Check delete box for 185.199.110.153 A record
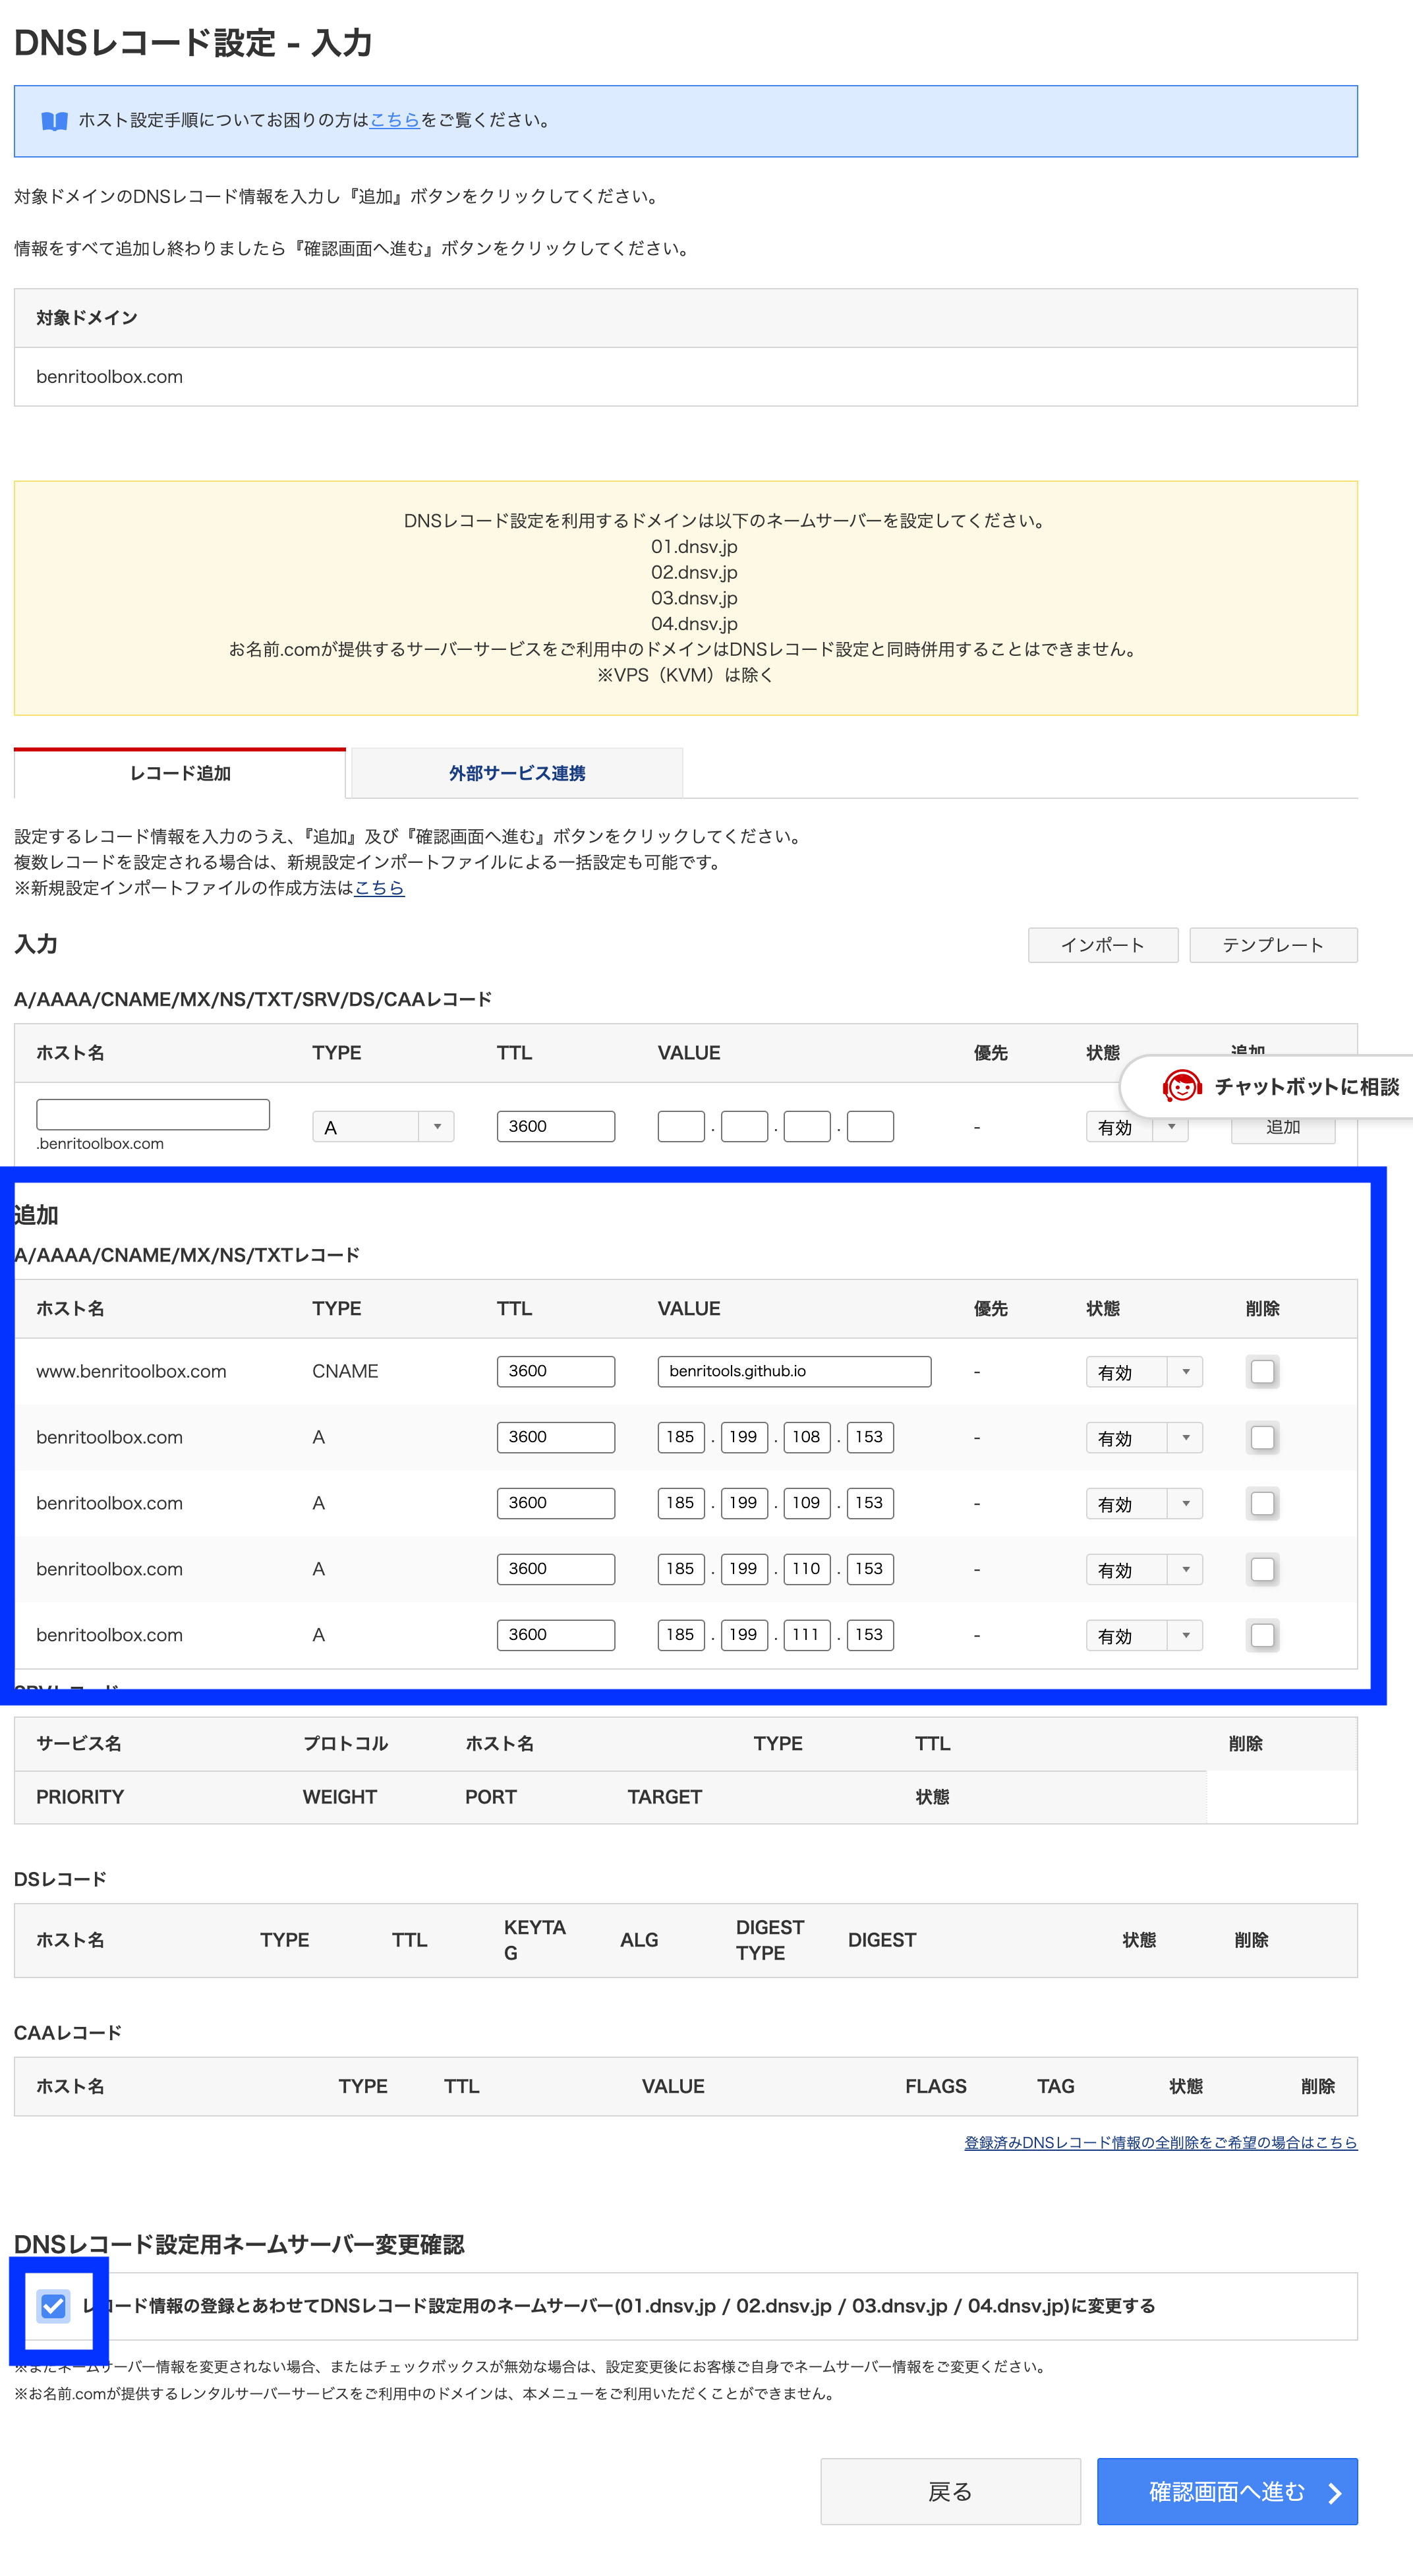Viewport: 1413px width, 2576px height. click(x=1262, y=1569)
